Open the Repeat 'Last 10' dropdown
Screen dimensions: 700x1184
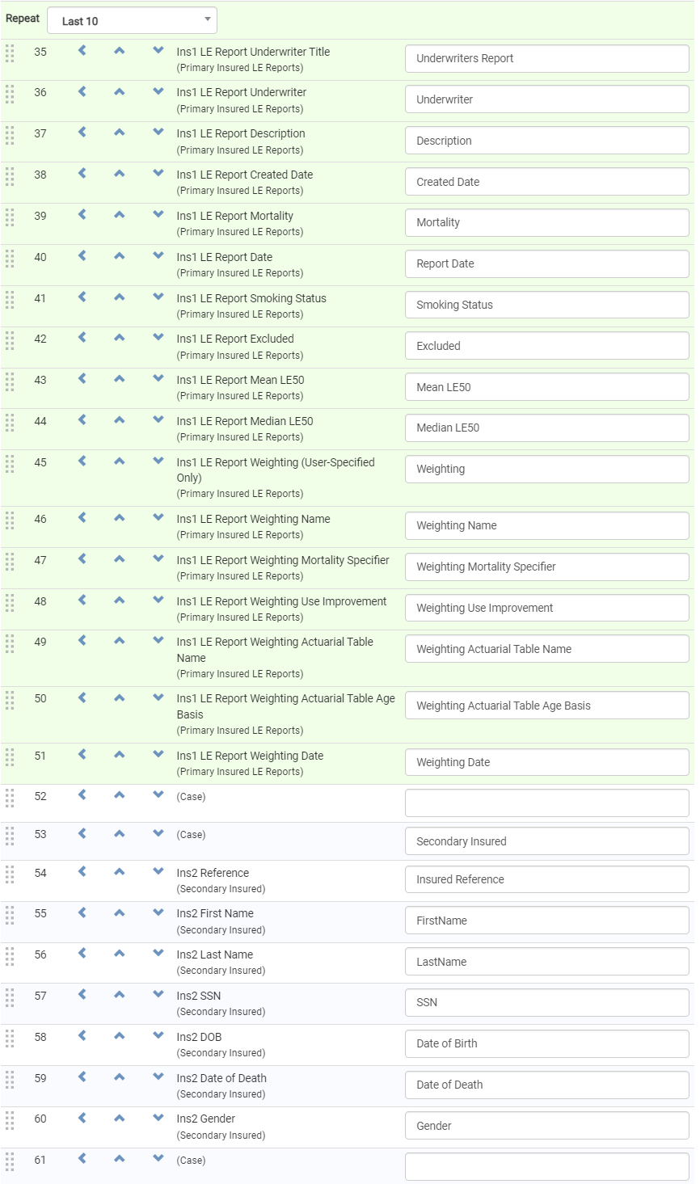click(x=132, y=21)
